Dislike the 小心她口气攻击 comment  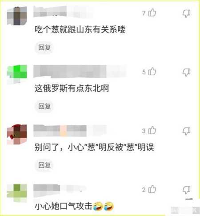pos(186,190)
